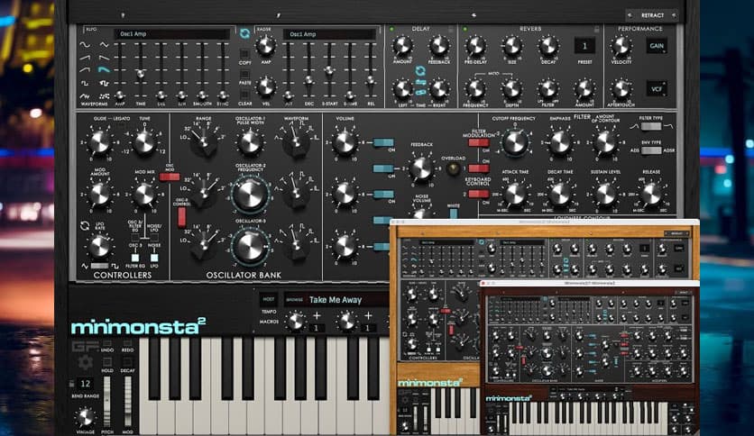Screen dimensions: 754x436
Task: Toggle the LFO waveform triangle/square switch
Action: (99, 266)
